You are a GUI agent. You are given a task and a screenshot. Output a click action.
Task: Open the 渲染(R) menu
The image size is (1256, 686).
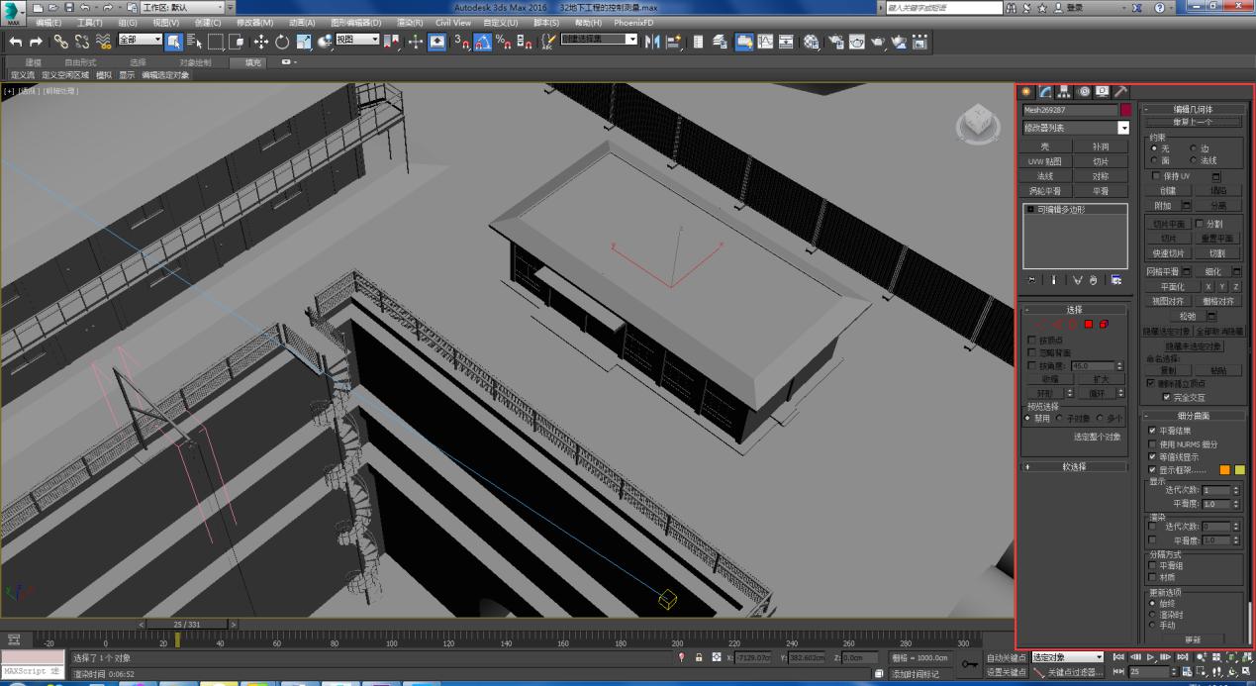[x=409, y=22]
